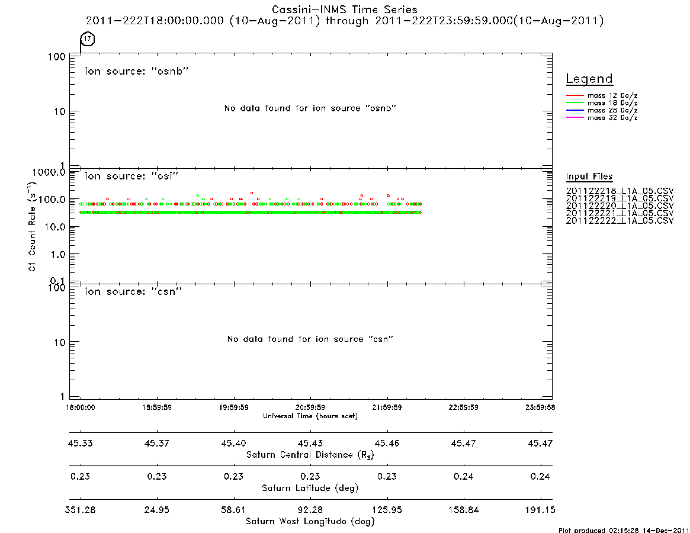Image resolution: width=690 pixels, height=533 pixels.
Task: Click the 18:00:00 time axis tick label
Action: coord(81,407)
